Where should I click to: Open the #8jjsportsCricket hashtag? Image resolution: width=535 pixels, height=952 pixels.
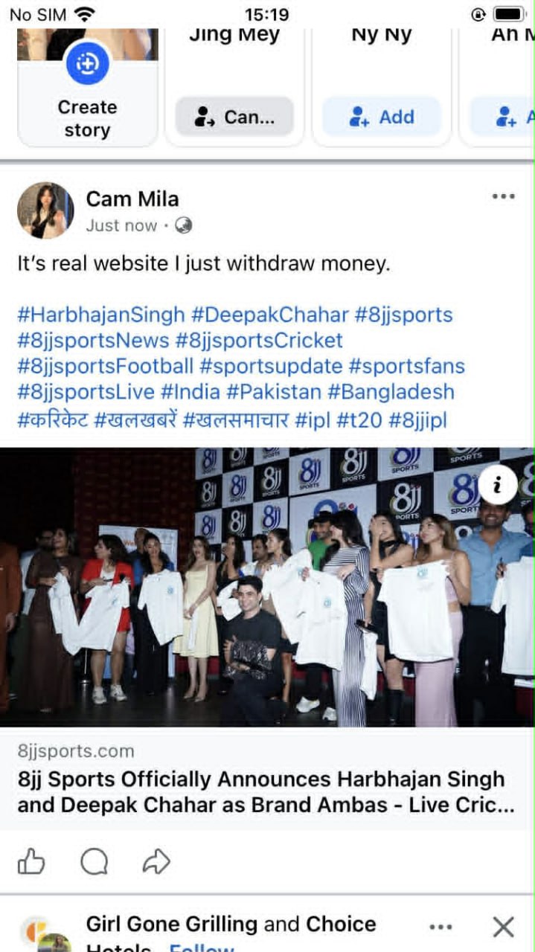click(259, 341)
